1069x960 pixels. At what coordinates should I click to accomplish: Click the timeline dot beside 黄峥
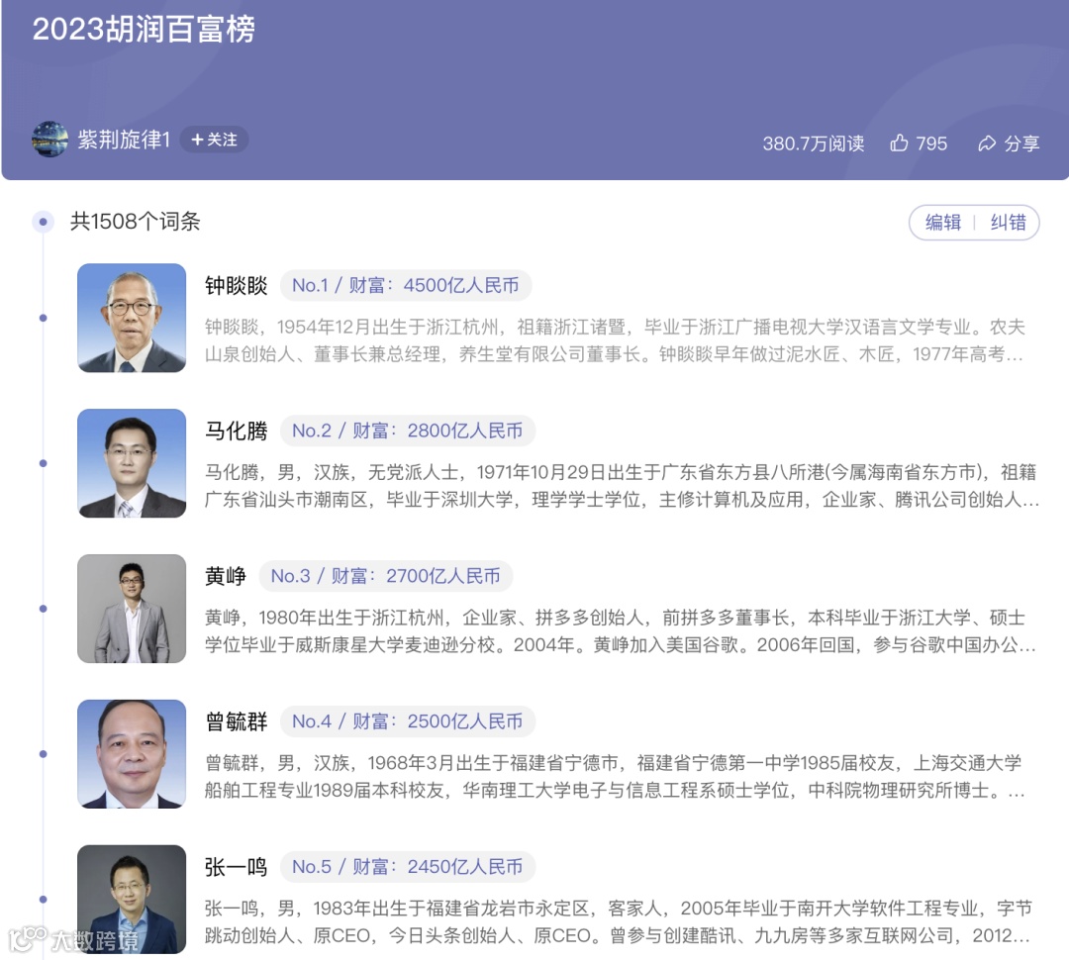[x=43, y=609]
